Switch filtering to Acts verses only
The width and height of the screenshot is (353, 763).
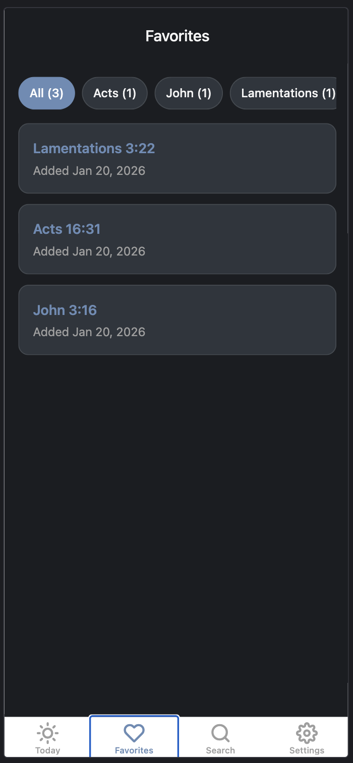[114, 93]
